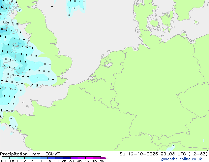209x162 pixels.
Task: Click the 10–15 mm legend swatch
Action: click(44, 158)
